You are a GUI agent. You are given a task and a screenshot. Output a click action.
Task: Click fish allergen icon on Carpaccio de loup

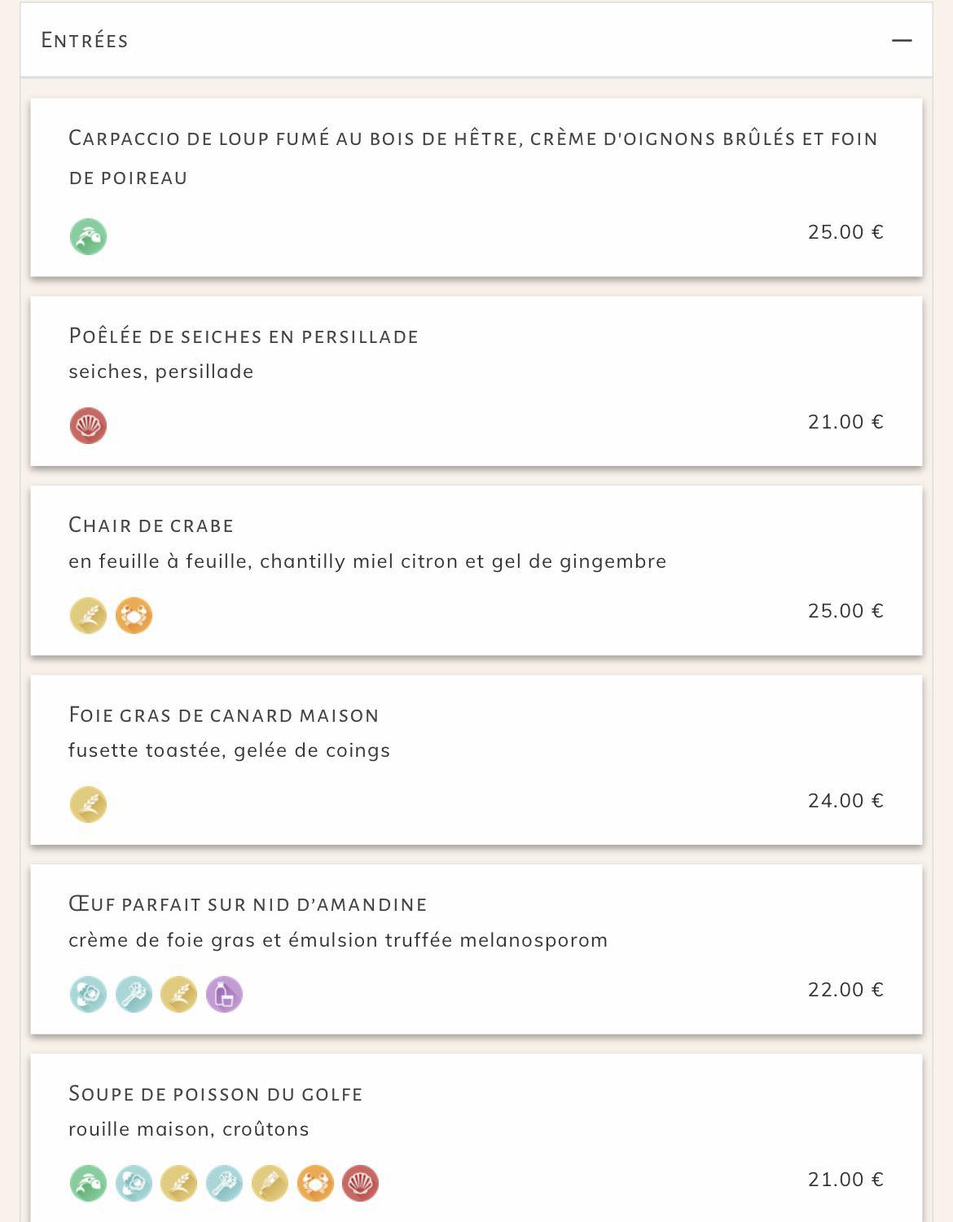coord(88,236)
